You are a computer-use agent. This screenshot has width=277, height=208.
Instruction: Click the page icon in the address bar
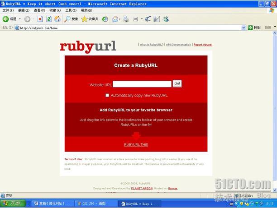[x=17, y=28]
